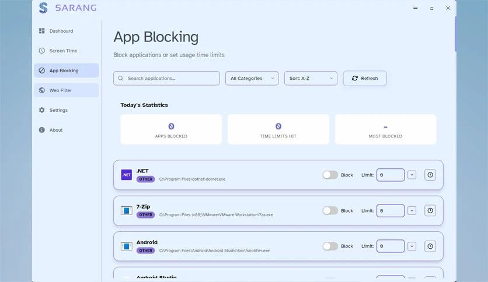488x282 pixels.
Task: Click the clock schedule button for .NET
Action: coord(430,175)
